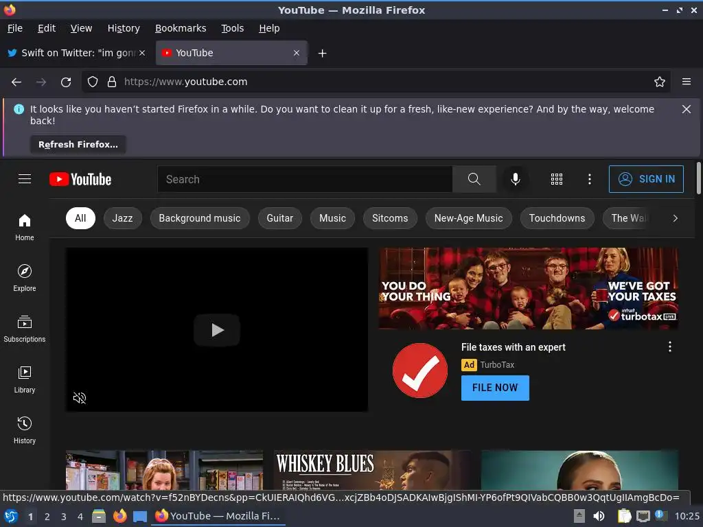The image size is (703, 527).
Task: Open the History menu in menu bar
Action: click(124, 28)
